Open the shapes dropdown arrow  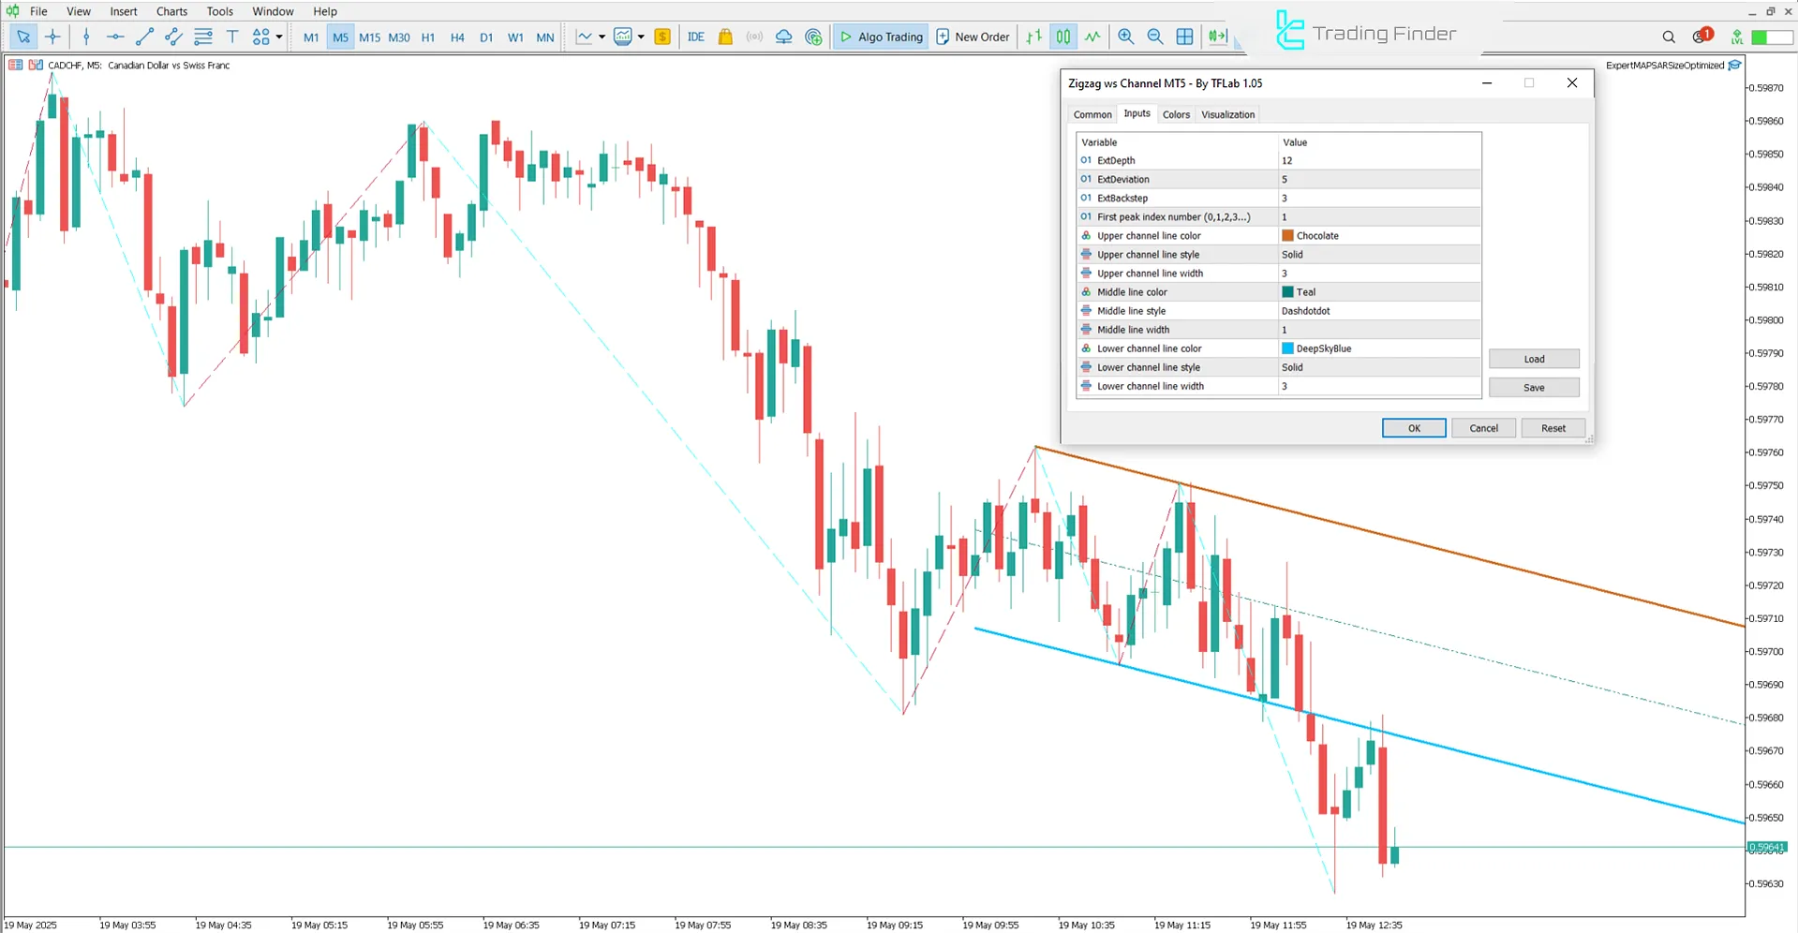tap(278, 37)
